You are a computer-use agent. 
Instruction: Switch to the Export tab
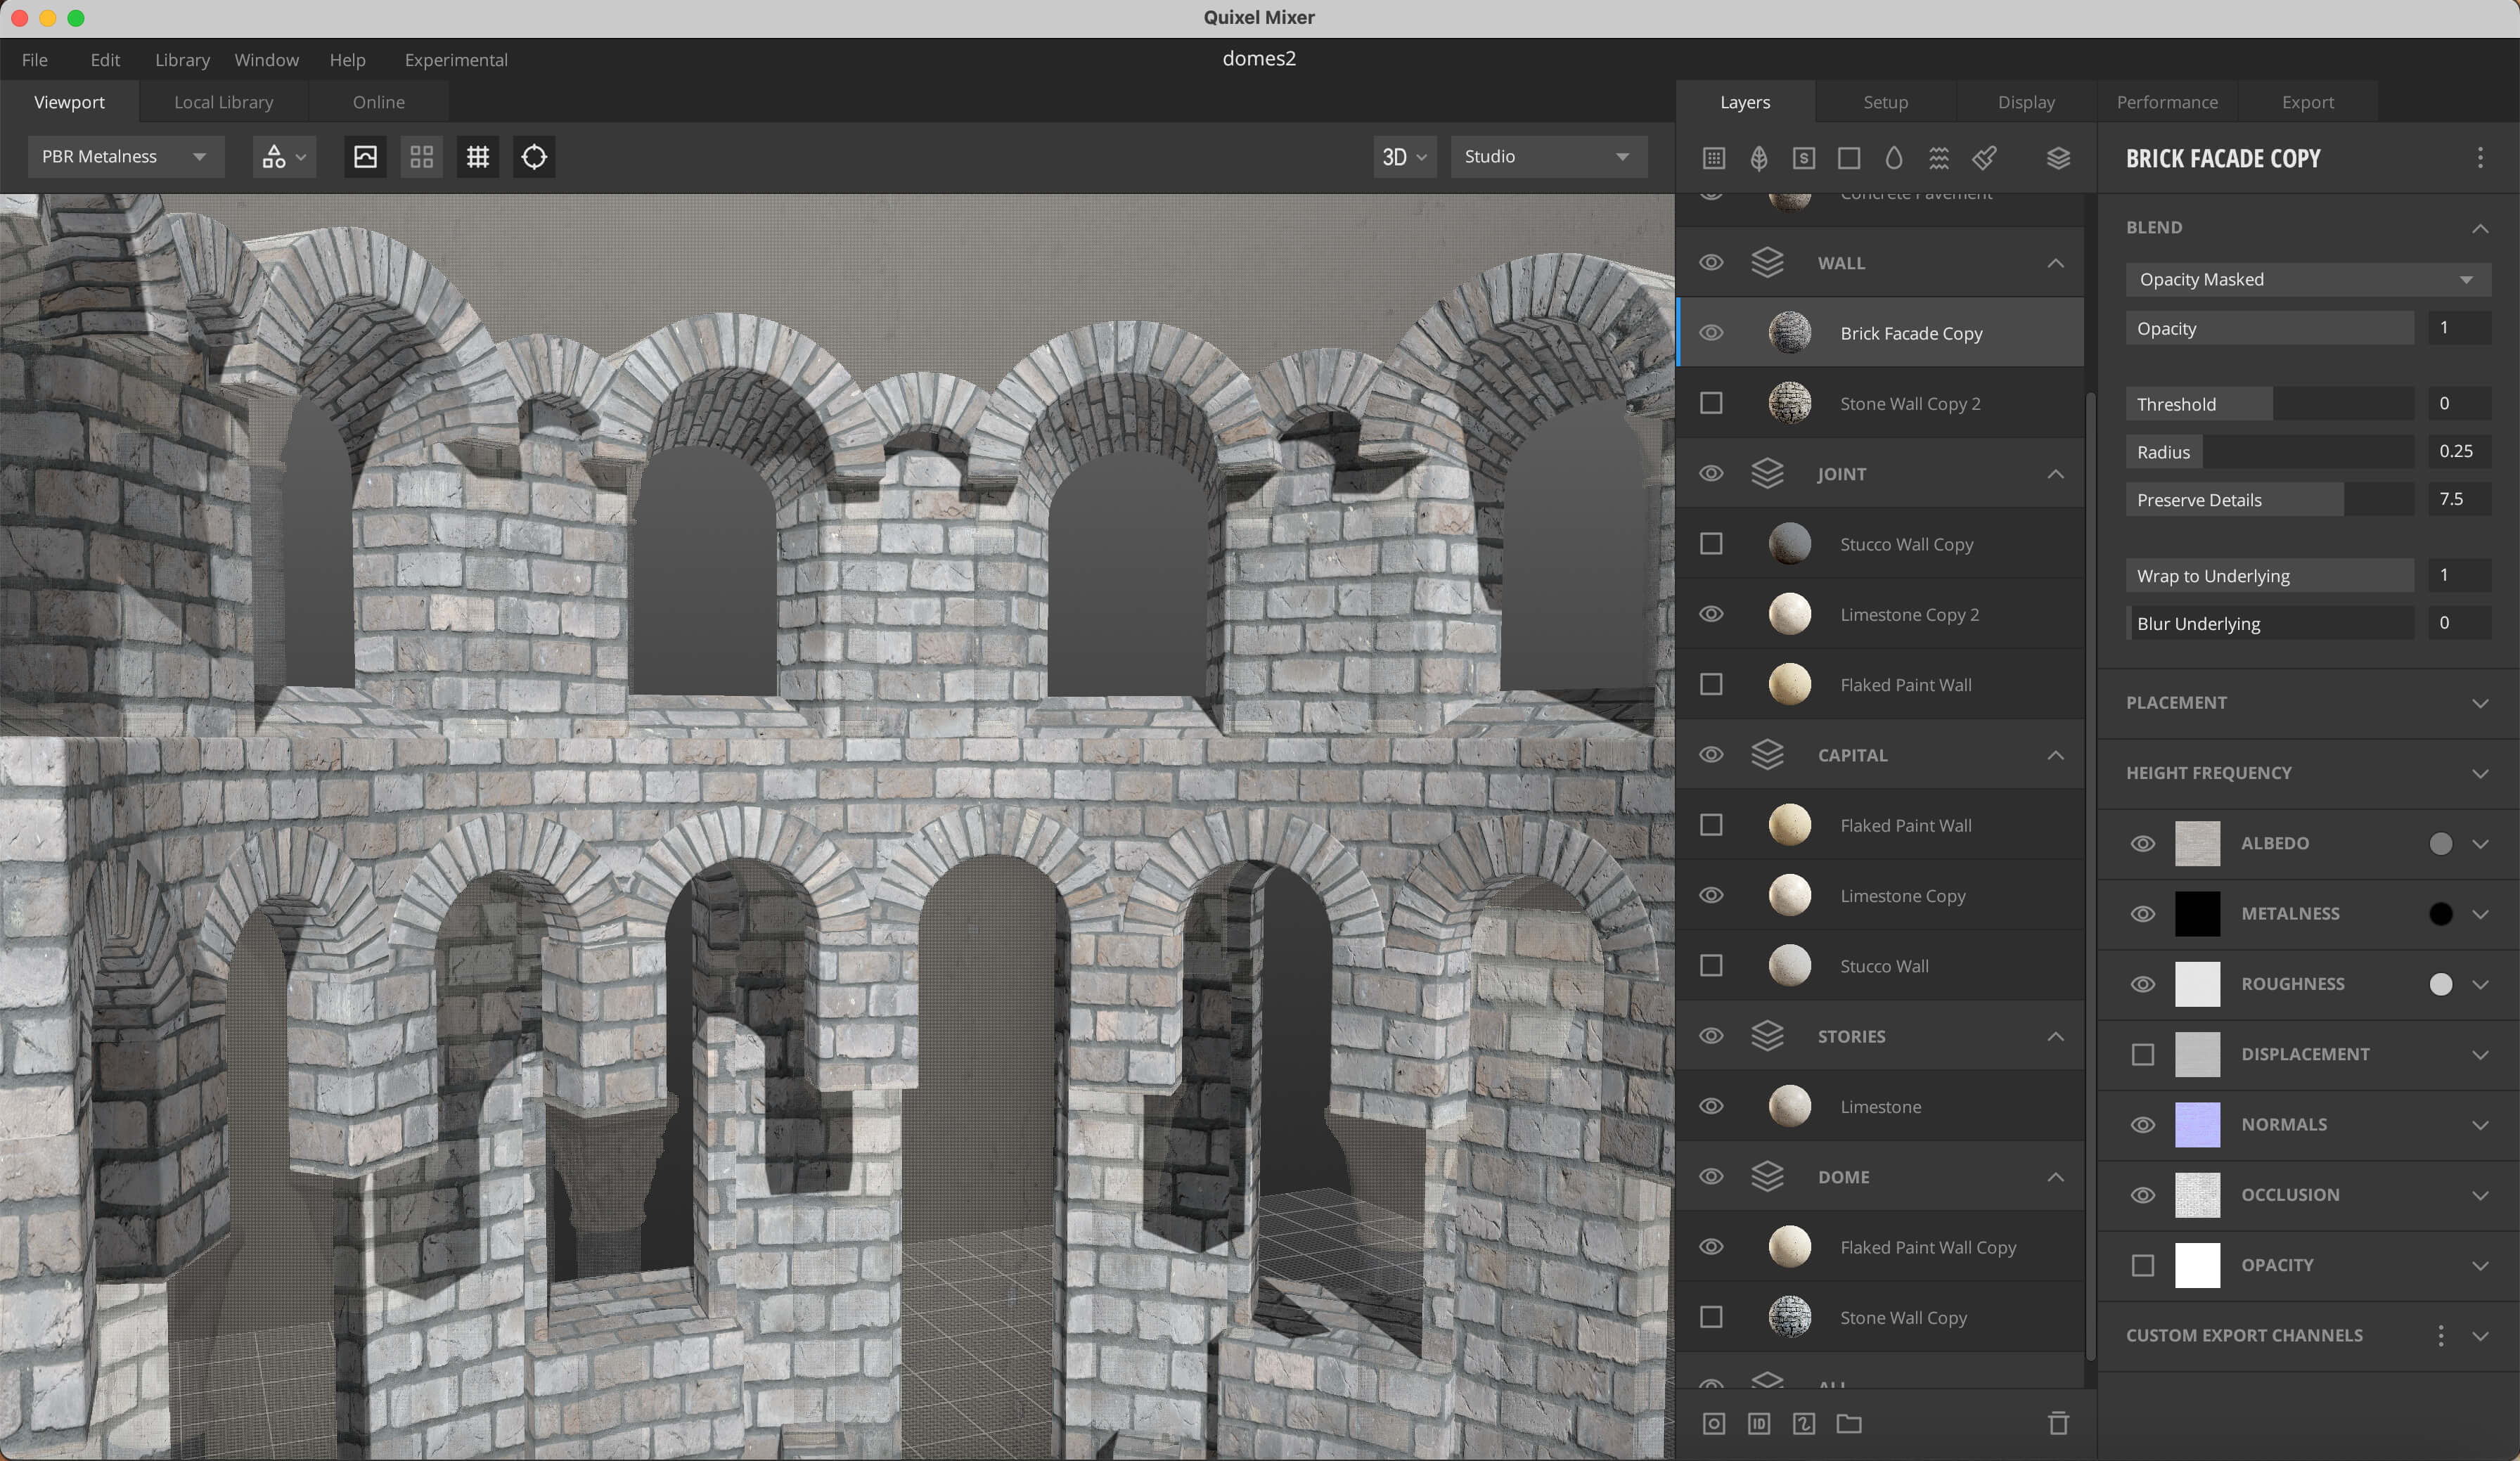(2306, 101)
